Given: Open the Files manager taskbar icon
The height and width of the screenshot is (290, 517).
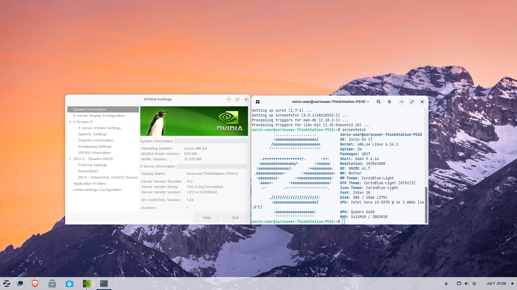Looking at the screenshot, I should pyautogui.click(x=52, y=284).
